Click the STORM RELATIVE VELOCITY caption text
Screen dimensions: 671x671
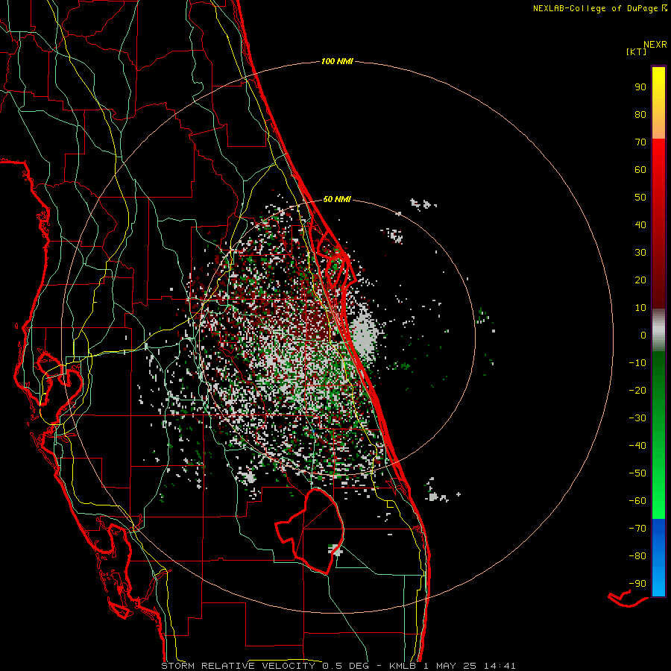point(239,666)
